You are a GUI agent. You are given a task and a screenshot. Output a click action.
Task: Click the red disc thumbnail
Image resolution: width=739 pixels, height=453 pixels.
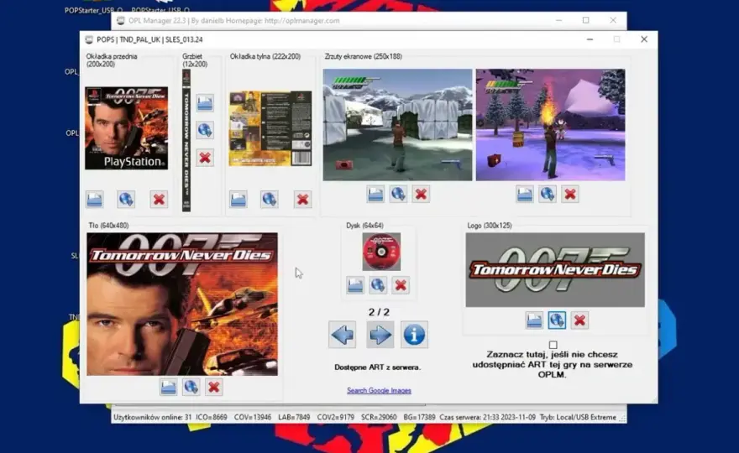click(x=381, y=252)
